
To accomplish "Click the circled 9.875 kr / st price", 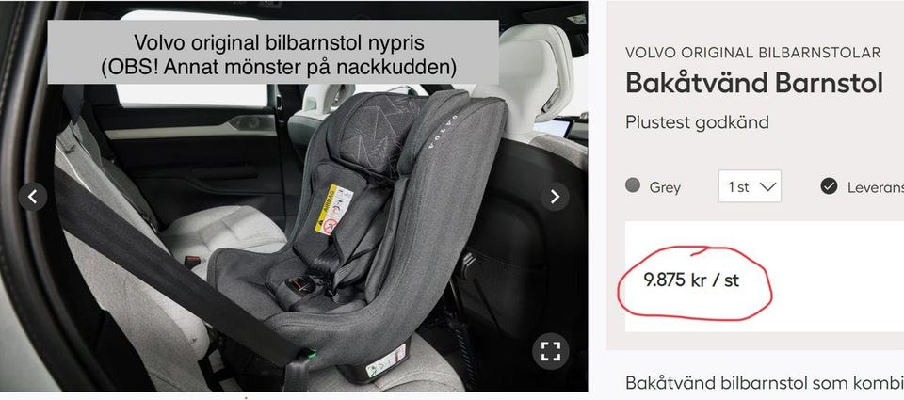I will click(x=690, y=280).
